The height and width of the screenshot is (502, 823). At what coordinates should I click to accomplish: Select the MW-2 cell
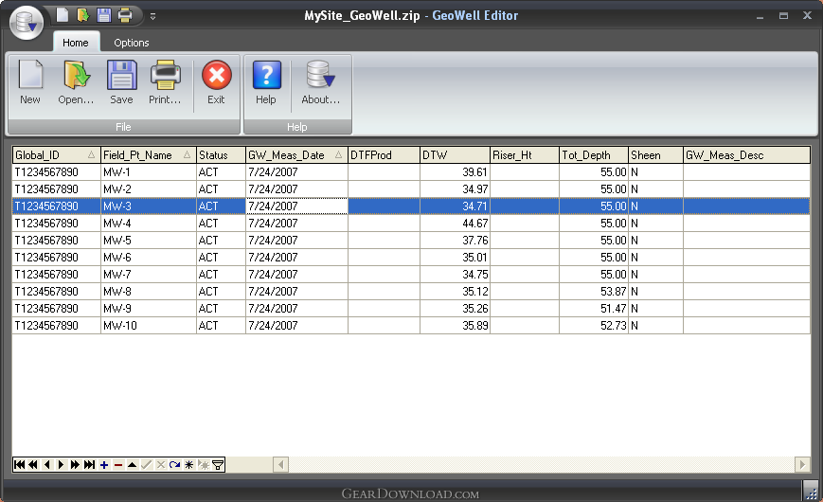pyautogui.click(x=148, y=189)
